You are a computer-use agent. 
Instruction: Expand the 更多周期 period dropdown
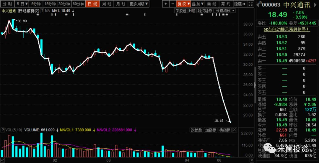point(139,4)
